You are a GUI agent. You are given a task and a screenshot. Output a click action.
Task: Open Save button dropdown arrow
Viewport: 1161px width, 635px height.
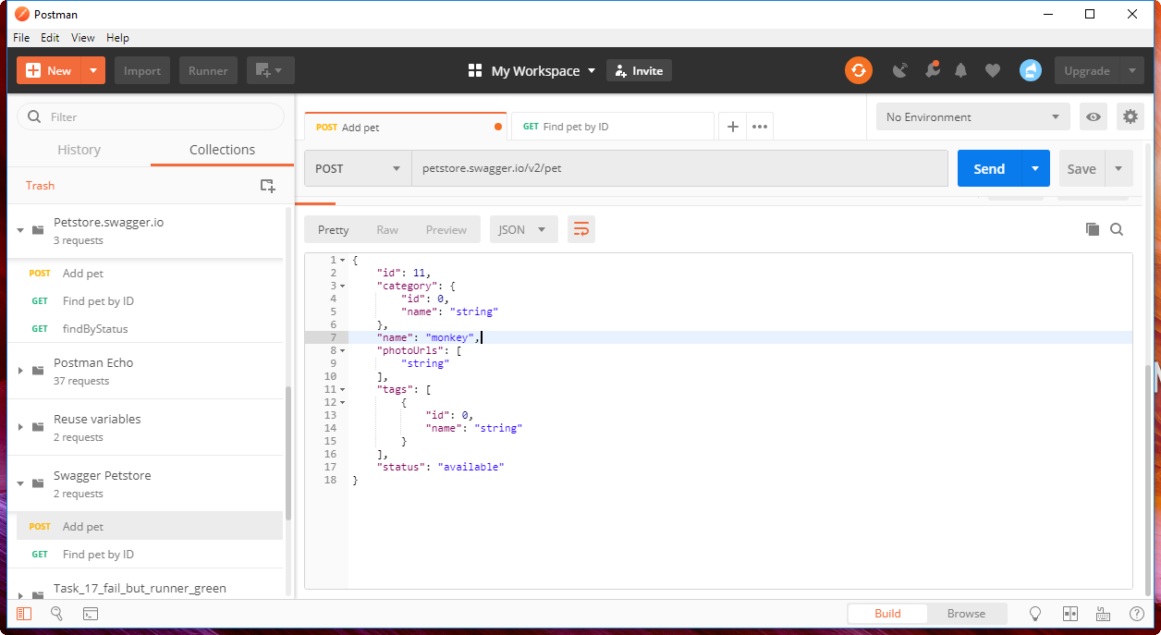[x=1118, y=168]
